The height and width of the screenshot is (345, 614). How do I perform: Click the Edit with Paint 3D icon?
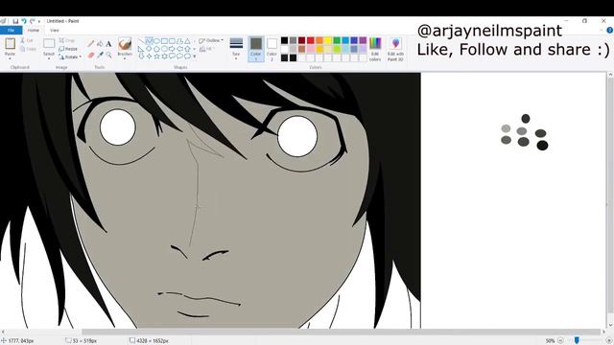tap(395, 43)
